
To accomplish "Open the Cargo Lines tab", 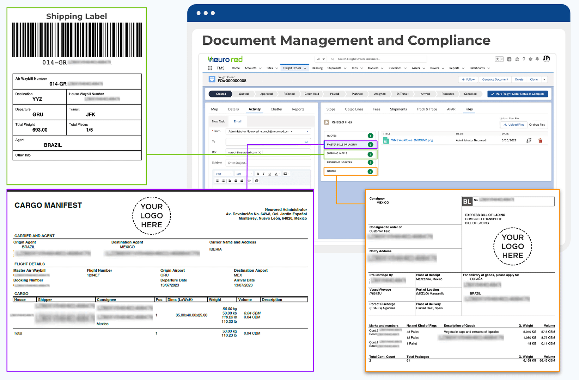I will coord(354,109).
